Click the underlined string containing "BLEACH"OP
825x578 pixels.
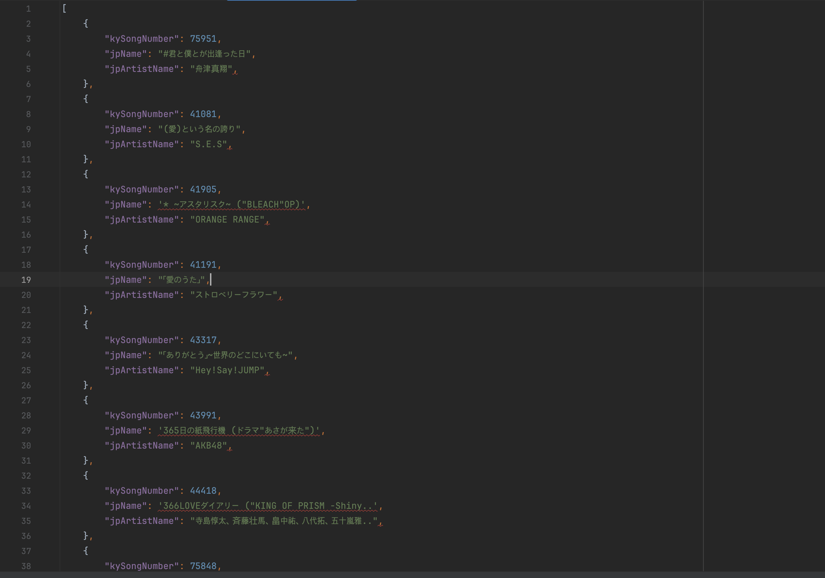232,205
